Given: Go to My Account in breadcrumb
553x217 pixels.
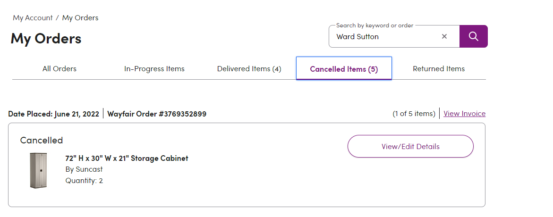Looking at the screenshot, I should pyautogui.click(x=33, y=17).
